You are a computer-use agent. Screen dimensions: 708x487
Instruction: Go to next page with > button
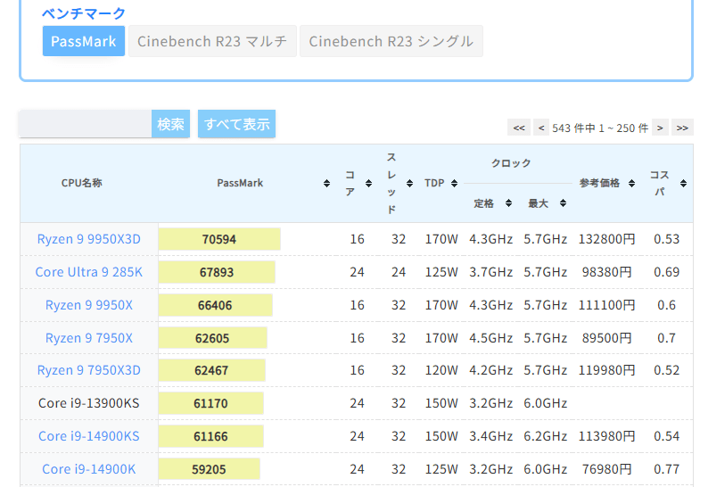(x=660, y=128)
